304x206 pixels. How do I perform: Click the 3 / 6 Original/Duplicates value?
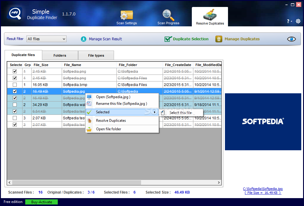point(91,192)
